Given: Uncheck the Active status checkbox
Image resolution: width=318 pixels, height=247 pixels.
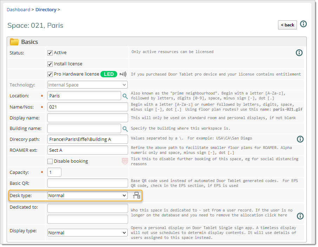Looking at the screenshot, I should click(50, 53).
